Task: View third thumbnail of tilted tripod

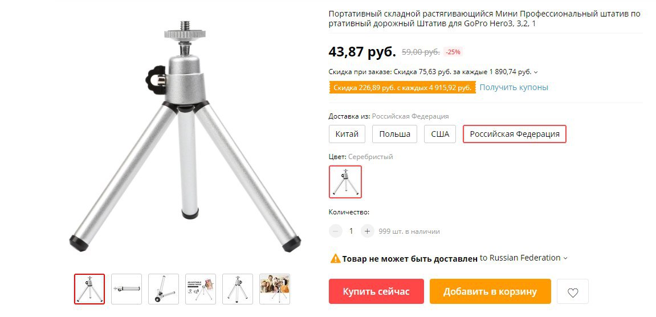Action: pos(164,289)
